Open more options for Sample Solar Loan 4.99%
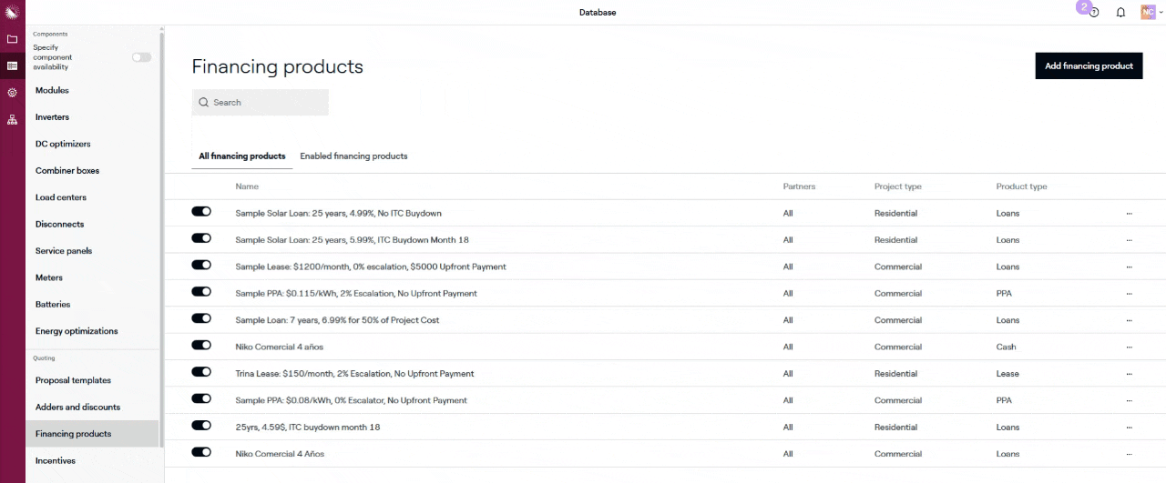Image resolution: width=1166 pixels, height=483 pixels. pos(1129,214)
